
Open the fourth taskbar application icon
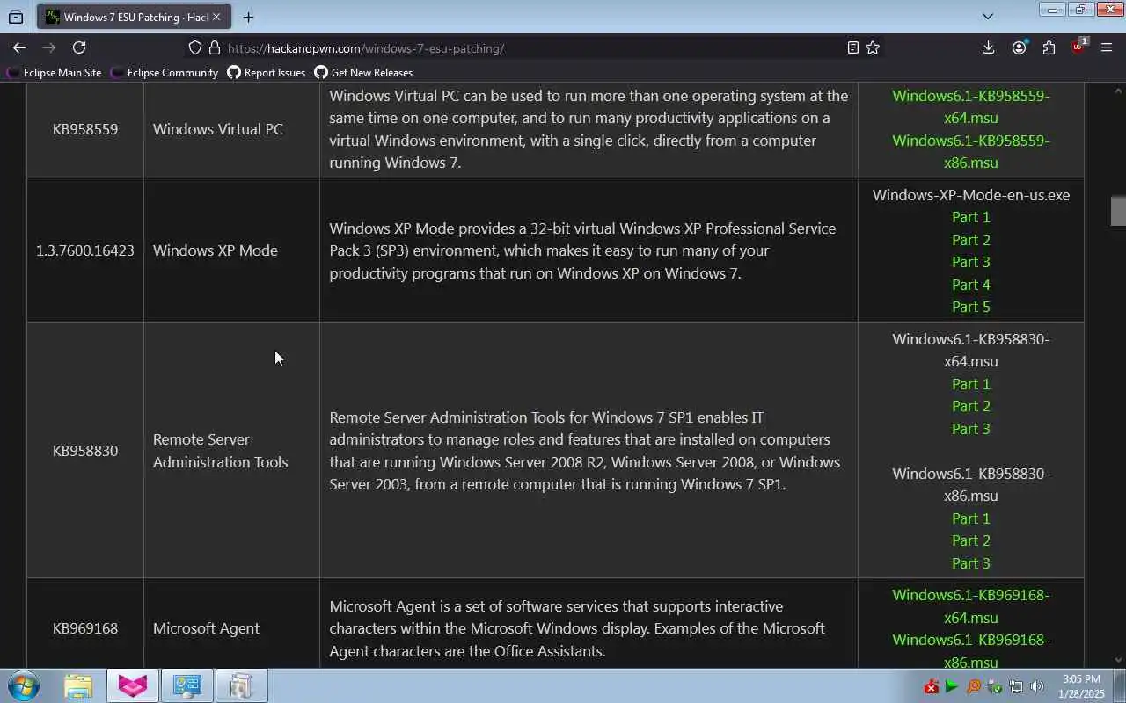241,685
